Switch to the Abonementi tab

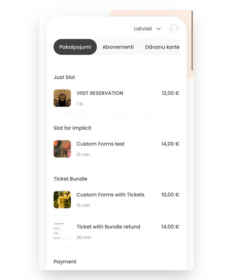click(x=118, y=47)
